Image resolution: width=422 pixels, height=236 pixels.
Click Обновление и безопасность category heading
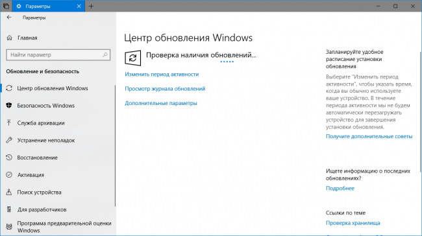point(42,71)
